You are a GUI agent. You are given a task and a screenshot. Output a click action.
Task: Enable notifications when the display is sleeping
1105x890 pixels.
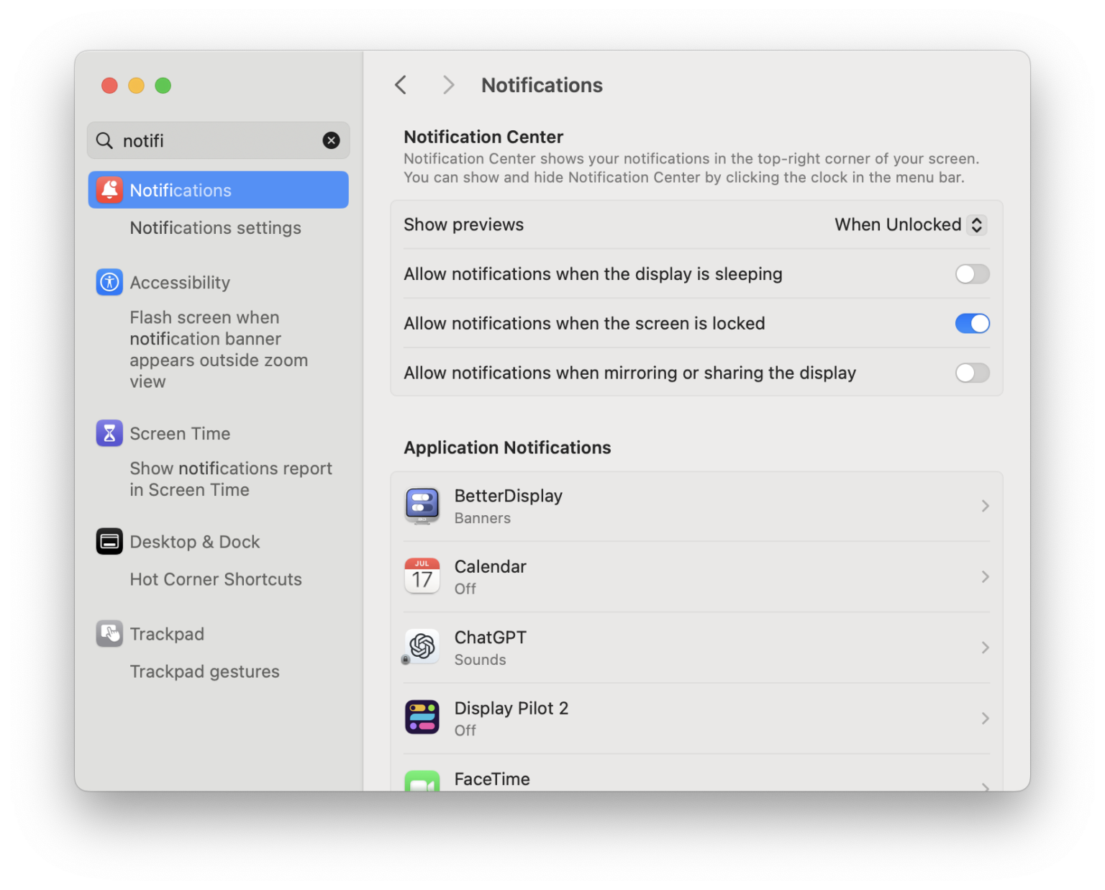click(972, 274)
